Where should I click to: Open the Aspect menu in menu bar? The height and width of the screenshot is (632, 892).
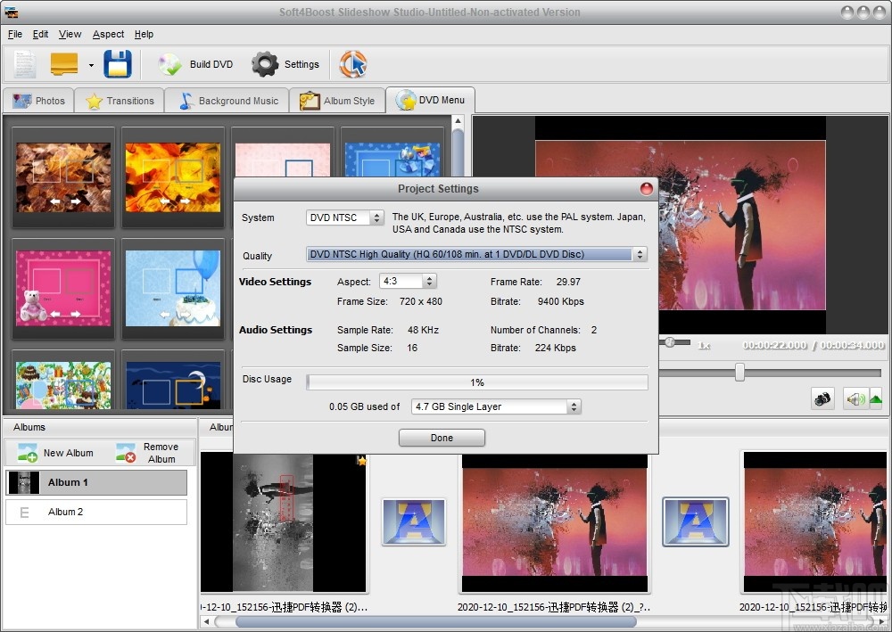click(108, 34)
